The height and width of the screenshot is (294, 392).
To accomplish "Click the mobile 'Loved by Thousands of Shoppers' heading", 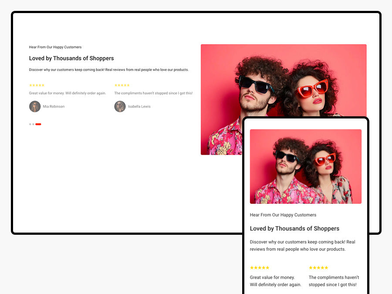I will [x=294, y=229].
